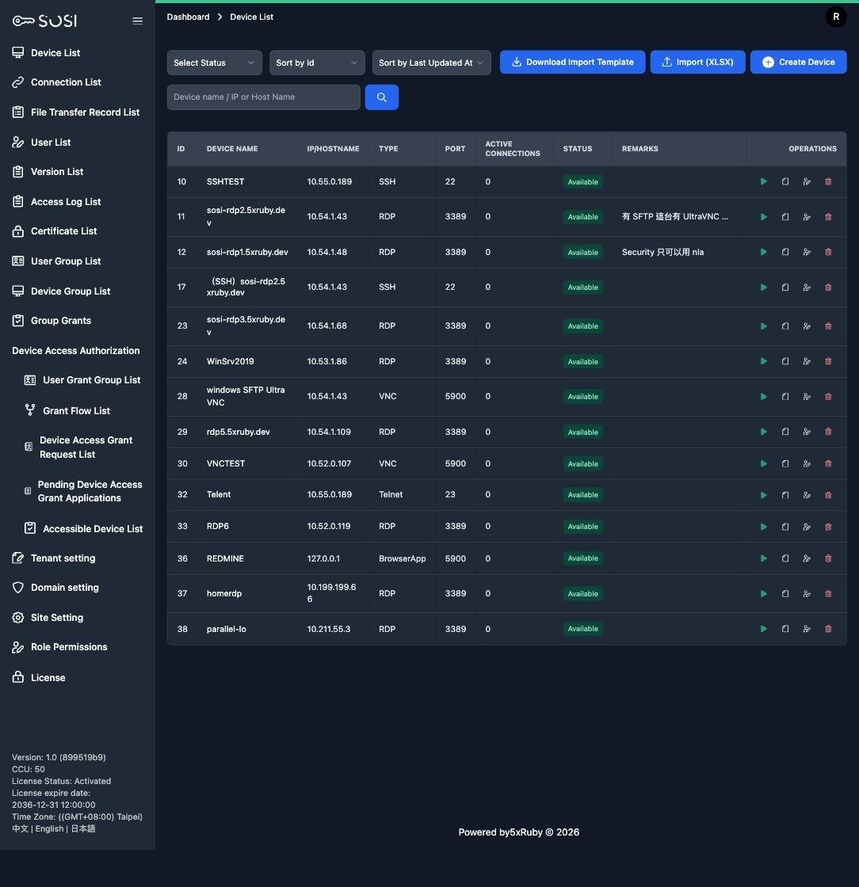This screenshot has width=859, height=887.
Task: Switch language to 中文
Action: [x=20, y=828]
